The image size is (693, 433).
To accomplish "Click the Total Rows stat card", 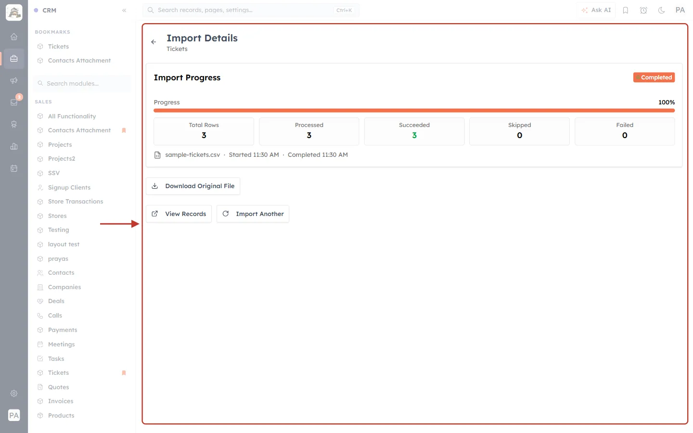I will click(204, 131).
